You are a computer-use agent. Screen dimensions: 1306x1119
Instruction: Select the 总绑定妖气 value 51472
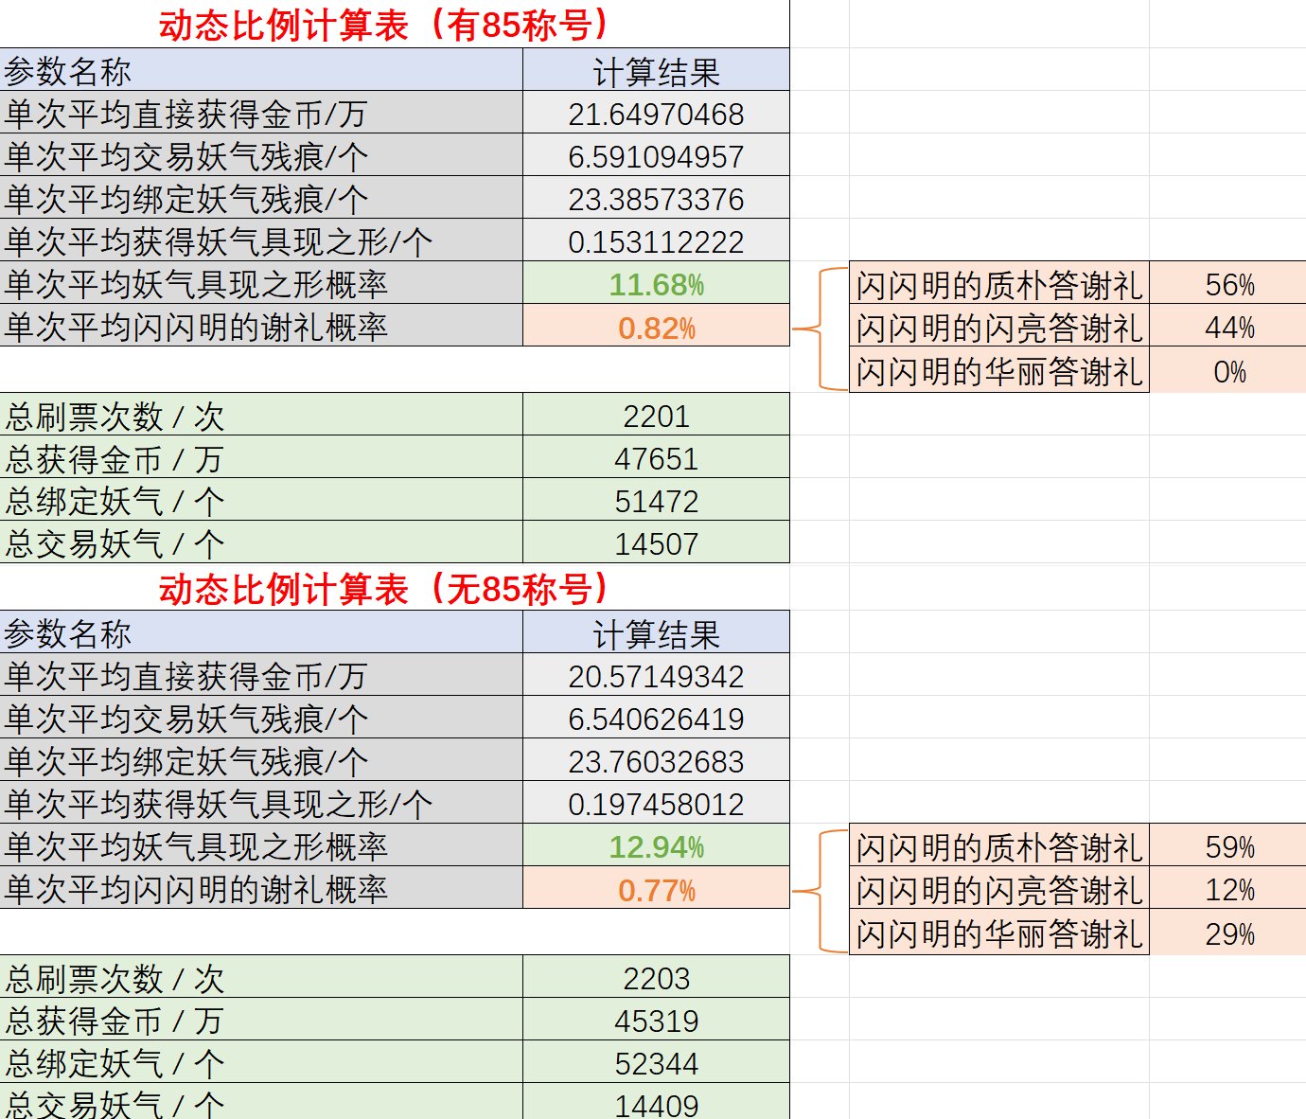pos(657,501)
